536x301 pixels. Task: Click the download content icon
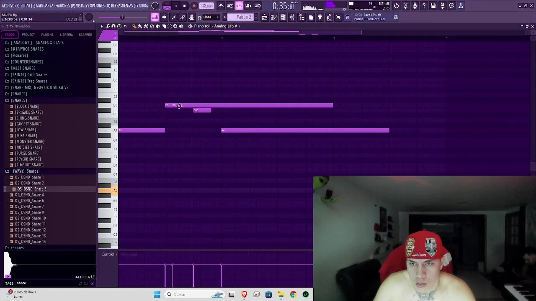(x=461, y=6)
